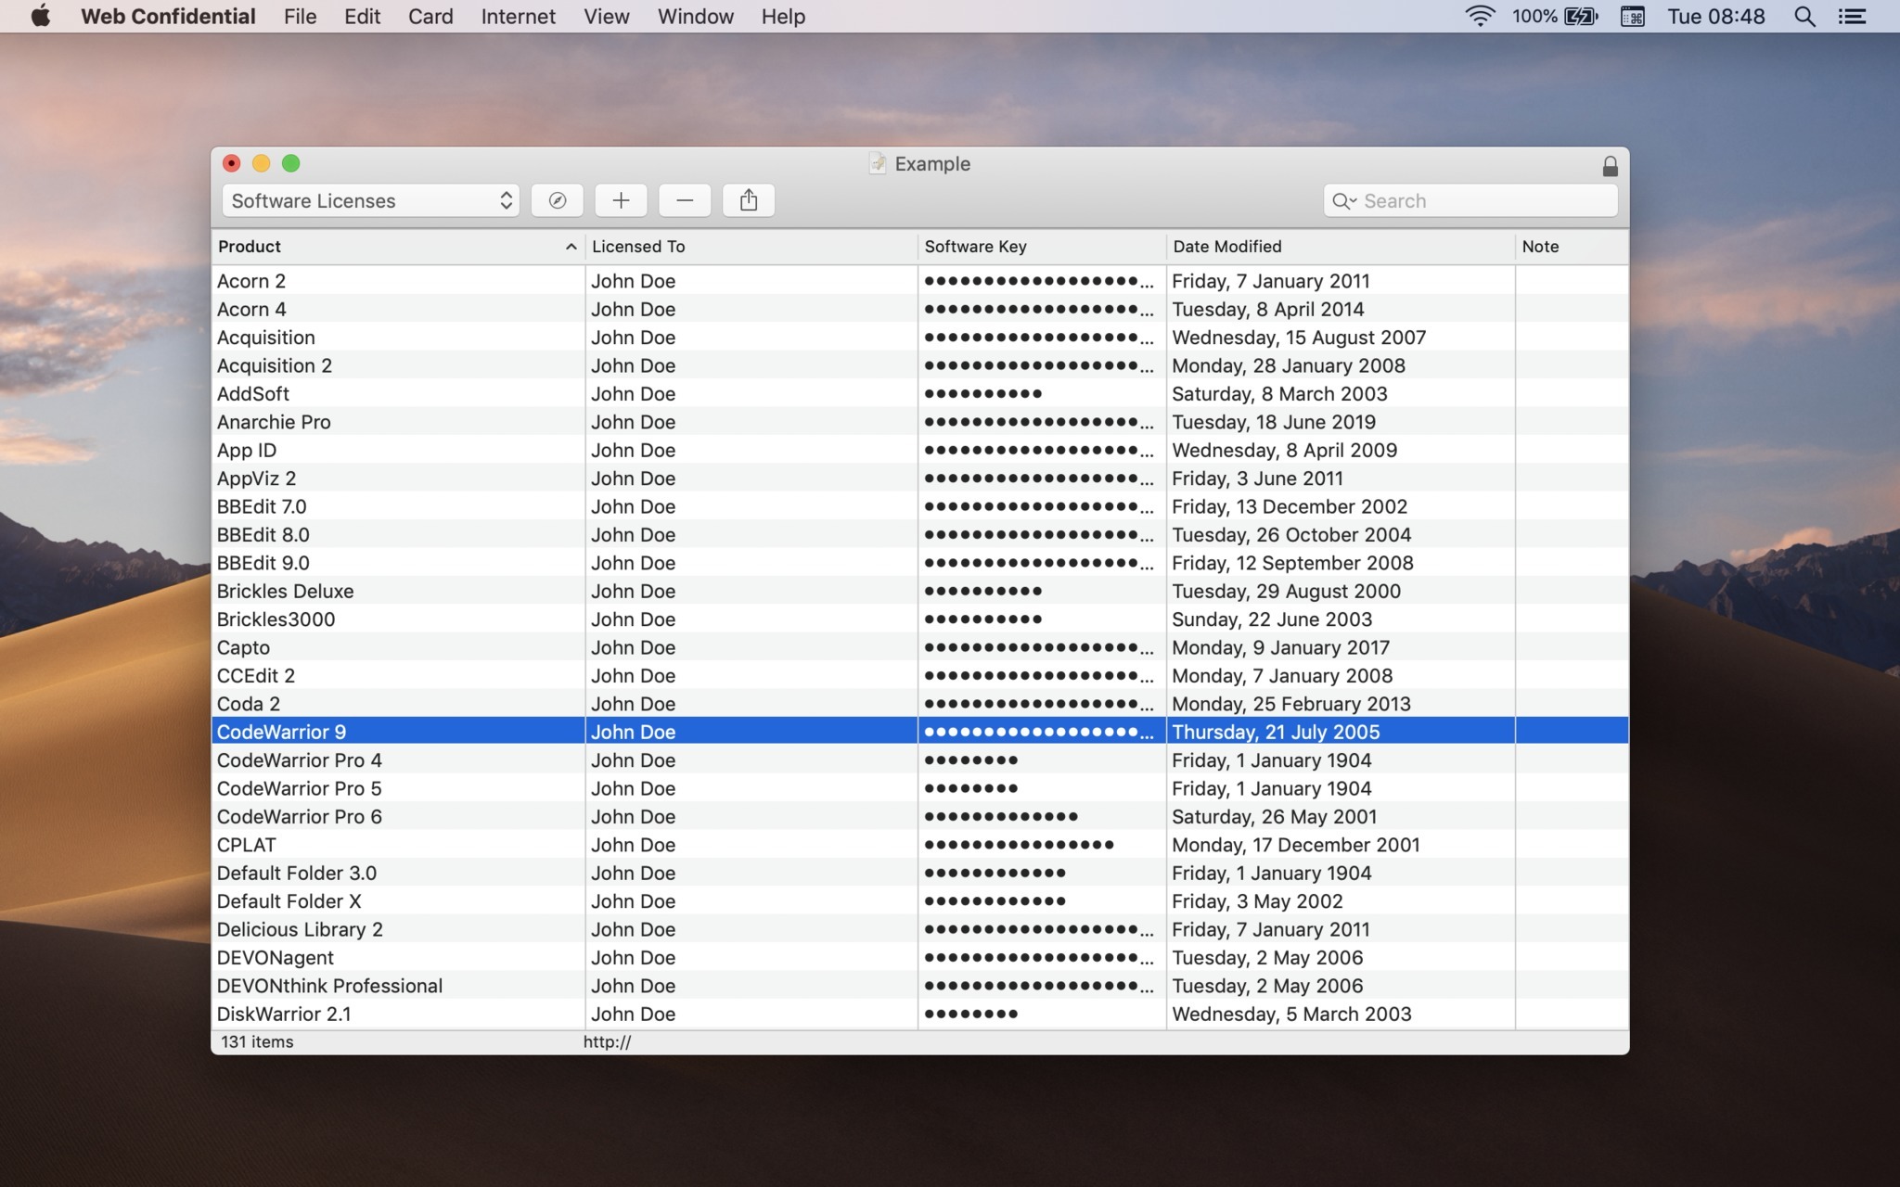Click the remove entry minus icon
The image size is (1900, 1187).
(684, 199)
